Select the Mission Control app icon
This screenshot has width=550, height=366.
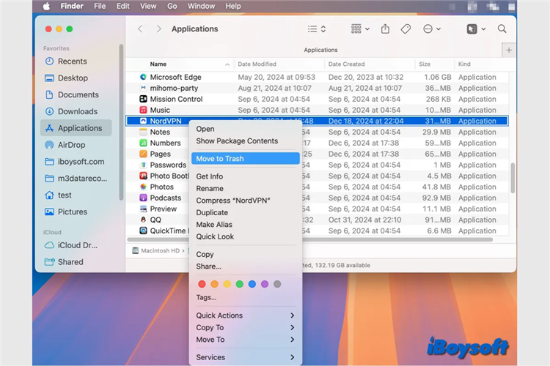coord(143,99)
